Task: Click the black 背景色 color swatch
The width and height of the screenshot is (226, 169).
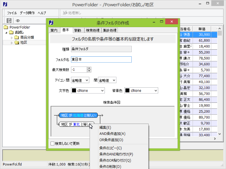Action: point(127,90)
